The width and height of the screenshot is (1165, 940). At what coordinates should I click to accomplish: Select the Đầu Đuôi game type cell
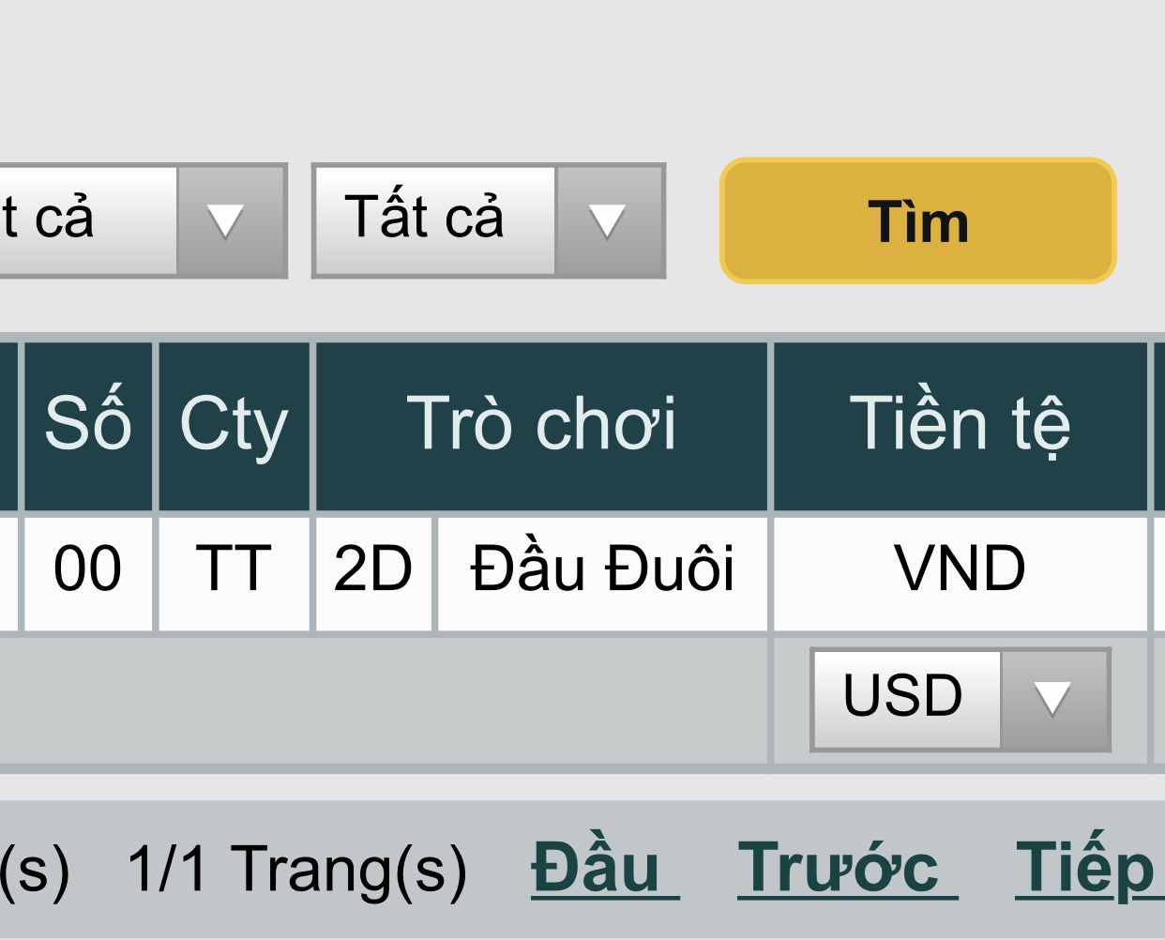point(602,569)
